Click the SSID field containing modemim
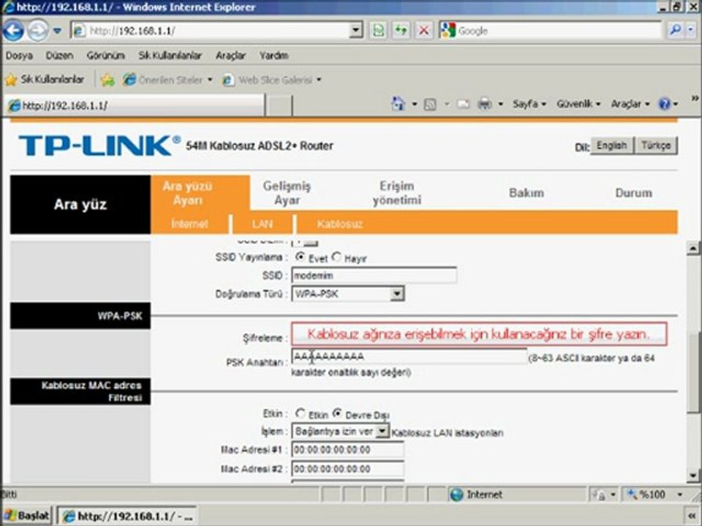This screenshot has height=526, width=702. pyautogui.click(x=374, y=275)
